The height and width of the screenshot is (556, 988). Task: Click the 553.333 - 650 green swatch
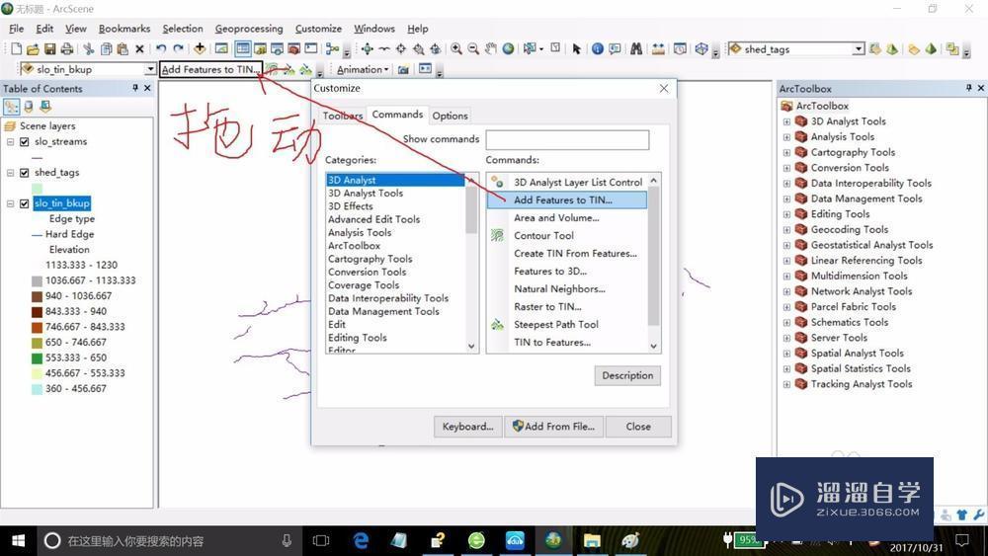pyautogui.click(x=38, y=357)
